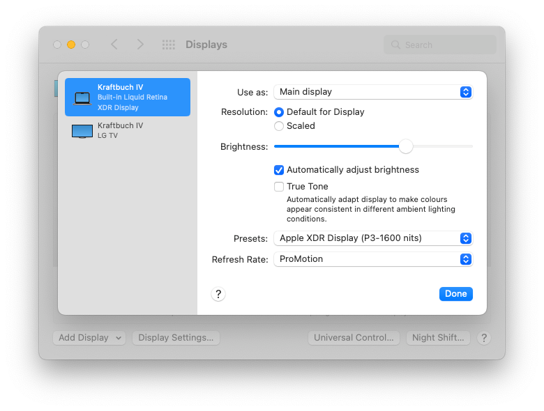This screenshot has width=544, height=411.
Task: Choose the Scaled resolution option
Action: [279, 126]
